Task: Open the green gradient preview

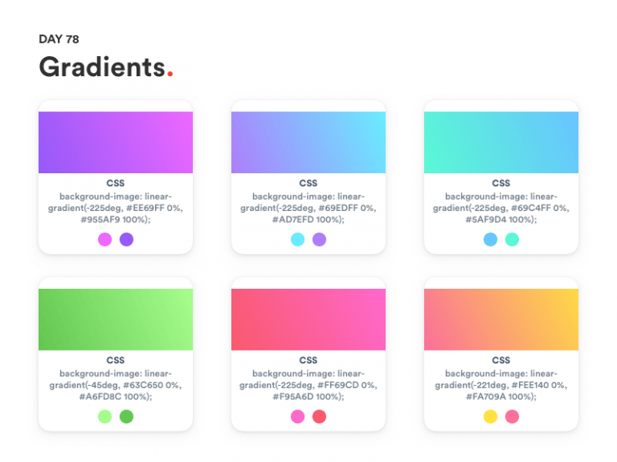Action: point(116,319)
